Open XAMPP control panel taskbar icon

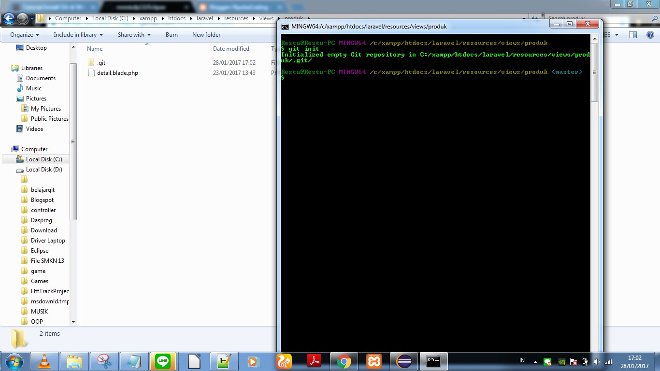pyautogui.click(x=374, y=361)
